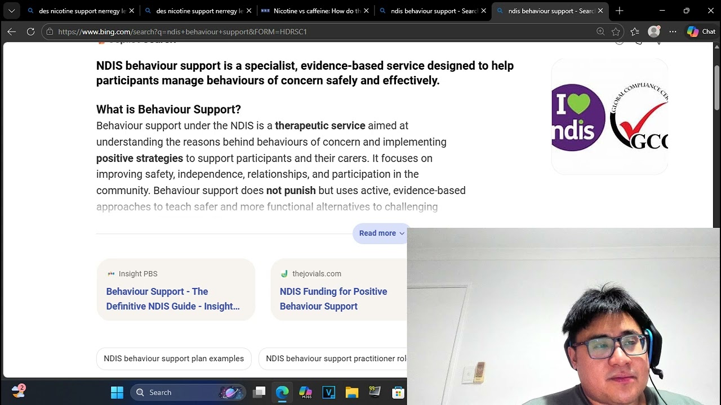Select thejovials.com source label
721x405 pixels.
point(317,274)
